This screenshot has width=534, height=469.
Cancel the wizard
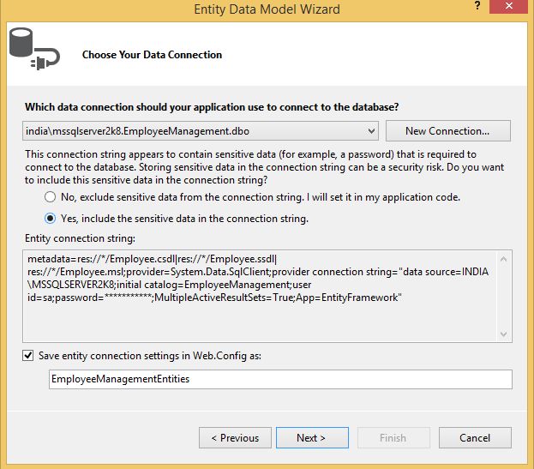click(474, 437)
